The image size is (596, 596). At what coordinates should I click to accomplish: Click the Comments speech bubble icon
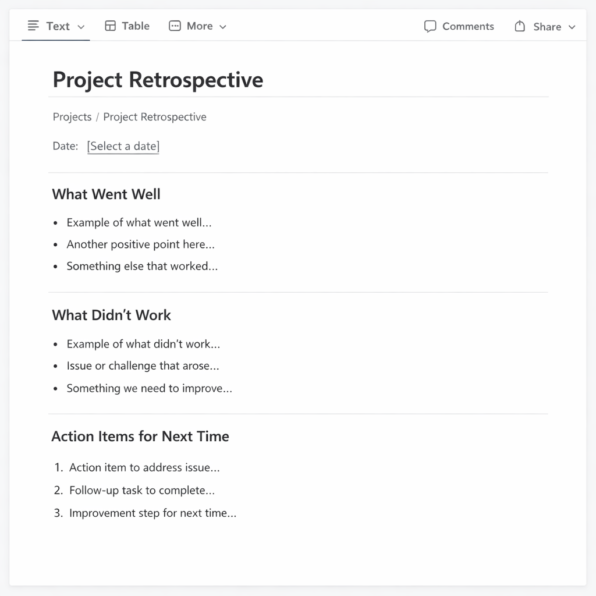click(x=430, y=26)
